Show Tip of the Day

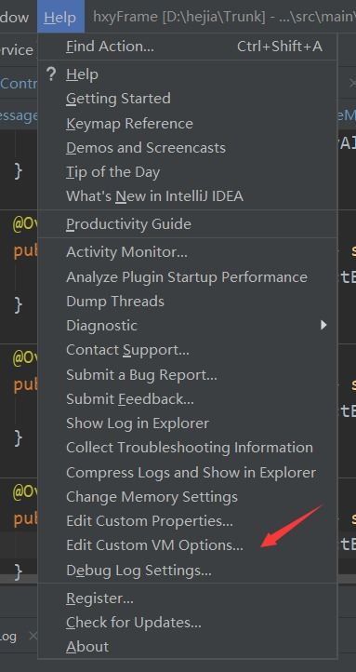click(x=113, y=172)
